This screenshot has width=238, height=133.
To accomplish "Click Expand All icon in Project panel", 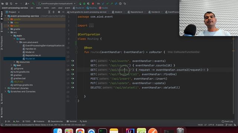I will [49, 12].
